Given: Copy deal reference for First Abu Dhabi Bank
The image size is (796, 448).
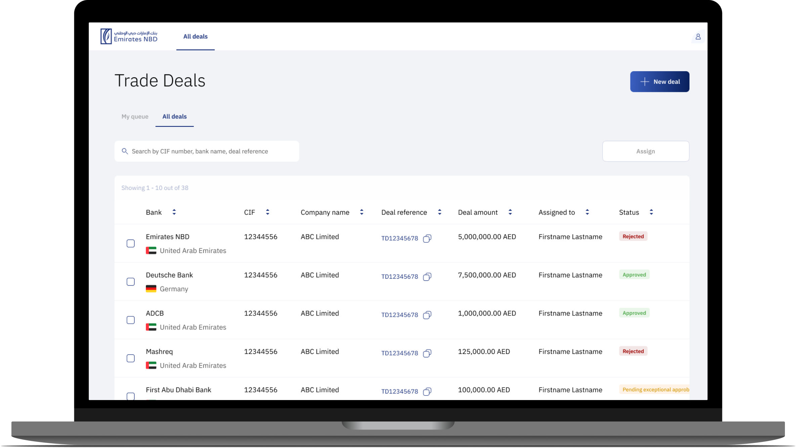Looking at the screenshot, I should click(427, 392).
